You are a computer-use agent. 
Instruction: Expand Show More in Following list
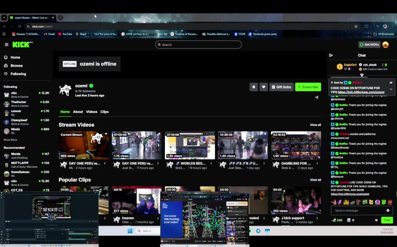[10, 140]
